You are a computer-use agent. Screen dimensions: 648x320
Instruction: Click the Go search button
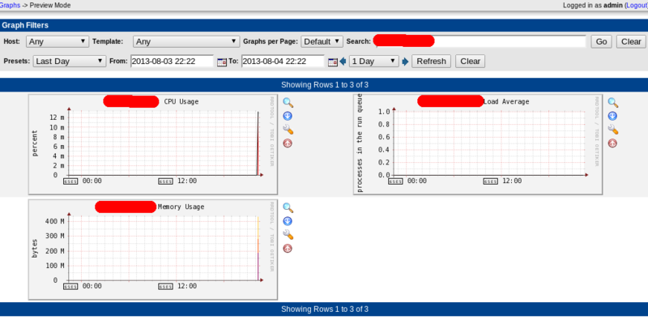click(601, 41)
